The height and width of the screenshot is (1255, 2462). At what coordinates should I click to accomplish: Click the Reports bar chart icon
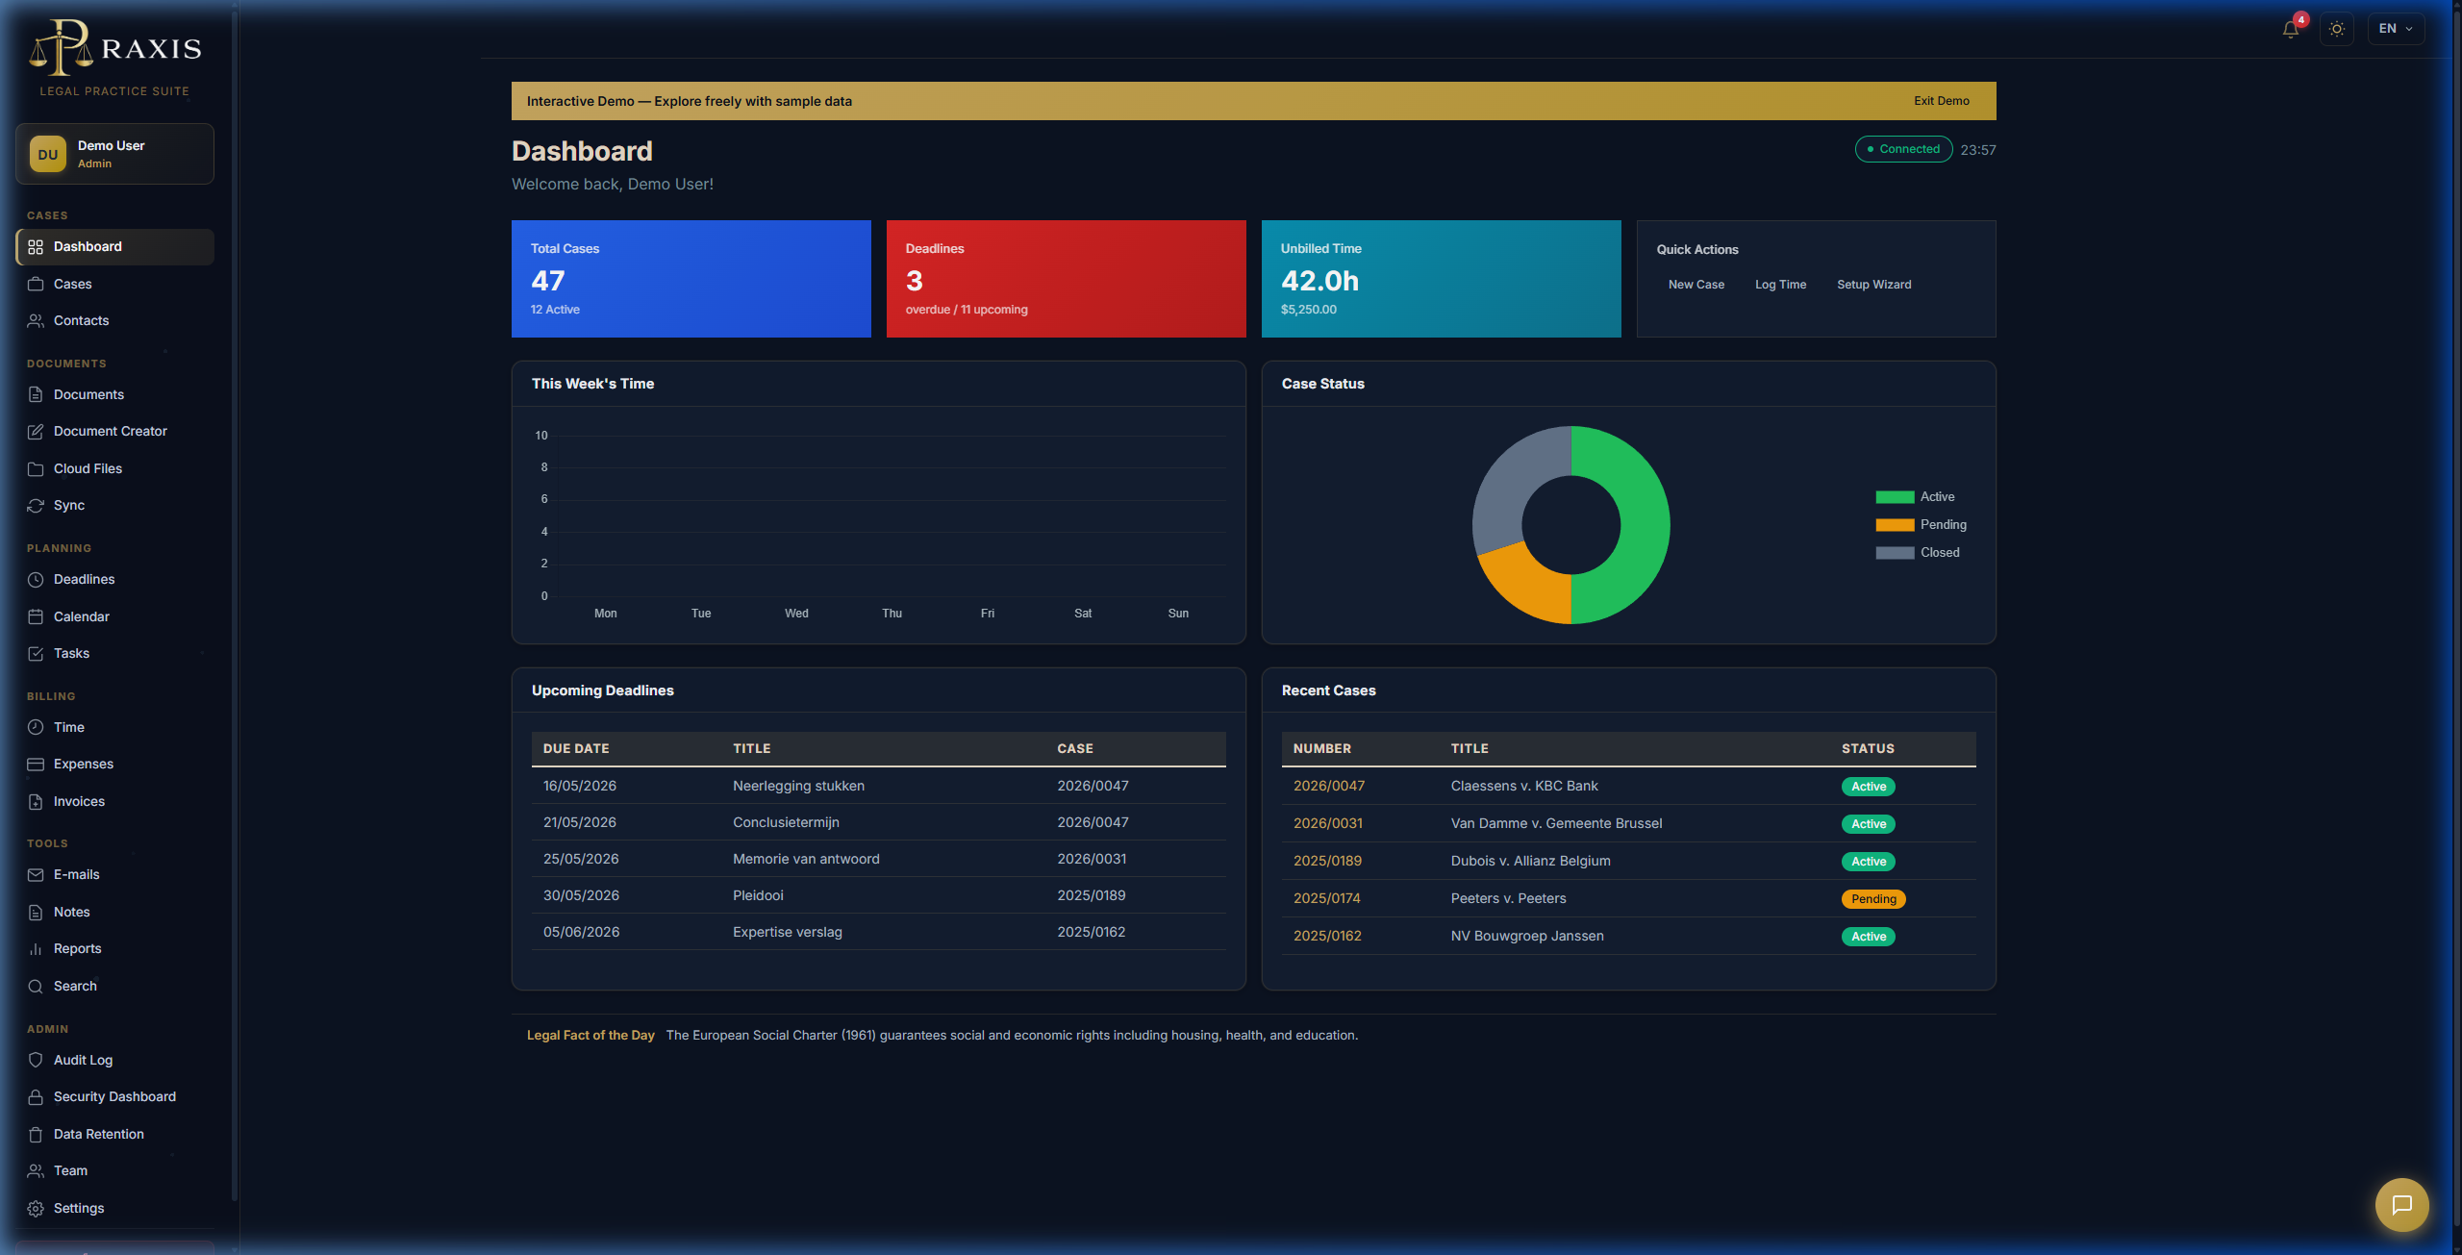(36, 949)
